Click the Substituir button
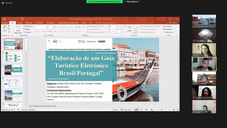This screenshot has width=227, height=128. [x=168, y=29]
